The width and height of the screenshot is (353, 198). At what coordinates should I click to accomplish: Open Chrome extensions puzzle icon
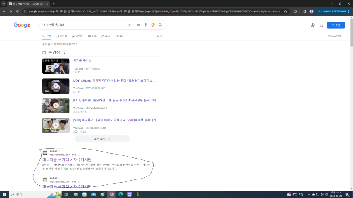[295, 12]
